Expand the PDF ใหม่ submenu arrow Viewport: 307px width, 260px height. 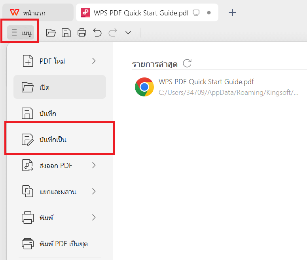tap(94, 61)
